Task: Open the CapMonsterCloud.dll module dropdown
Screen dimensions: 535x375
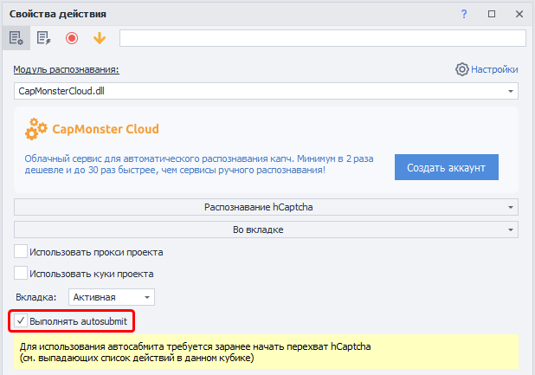Action: [x=266, y=91]
